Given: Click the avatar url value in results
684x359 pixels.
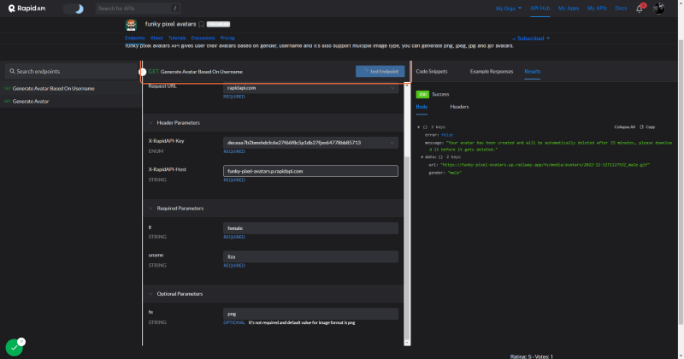Looking at the screenshot, I should click(545, 165).
